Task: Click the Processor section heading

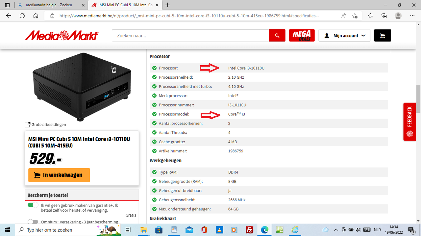Action: pos(160,56)
